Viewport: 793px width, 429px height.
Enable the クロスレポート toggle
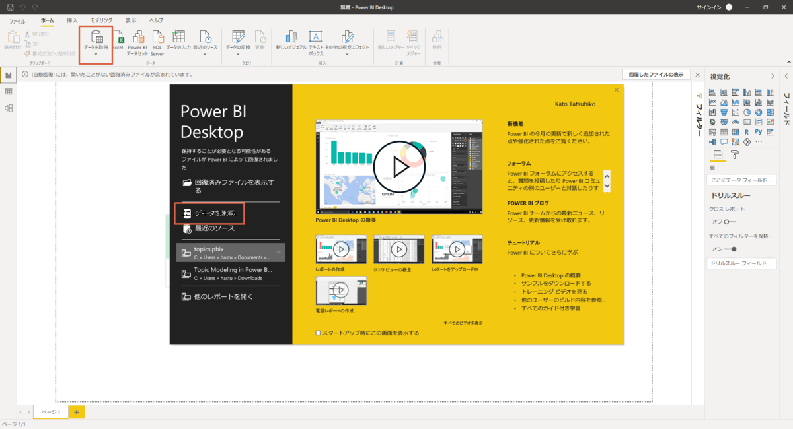click(x=729, y=222)
